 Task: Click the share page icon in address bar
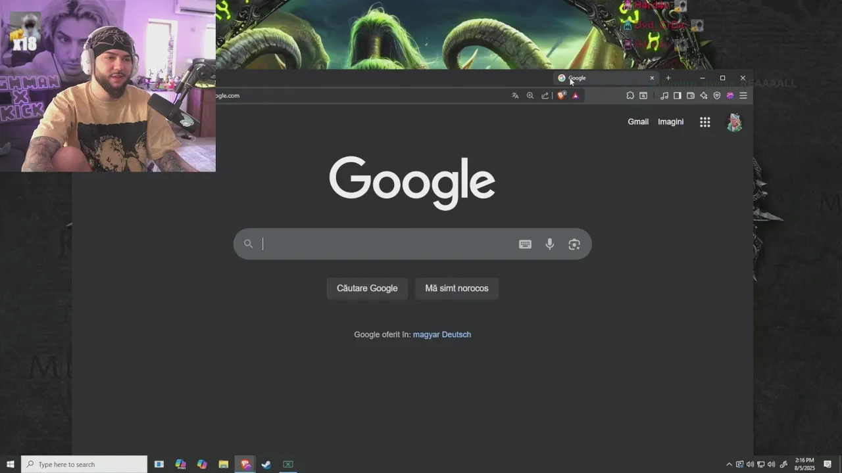545,96
